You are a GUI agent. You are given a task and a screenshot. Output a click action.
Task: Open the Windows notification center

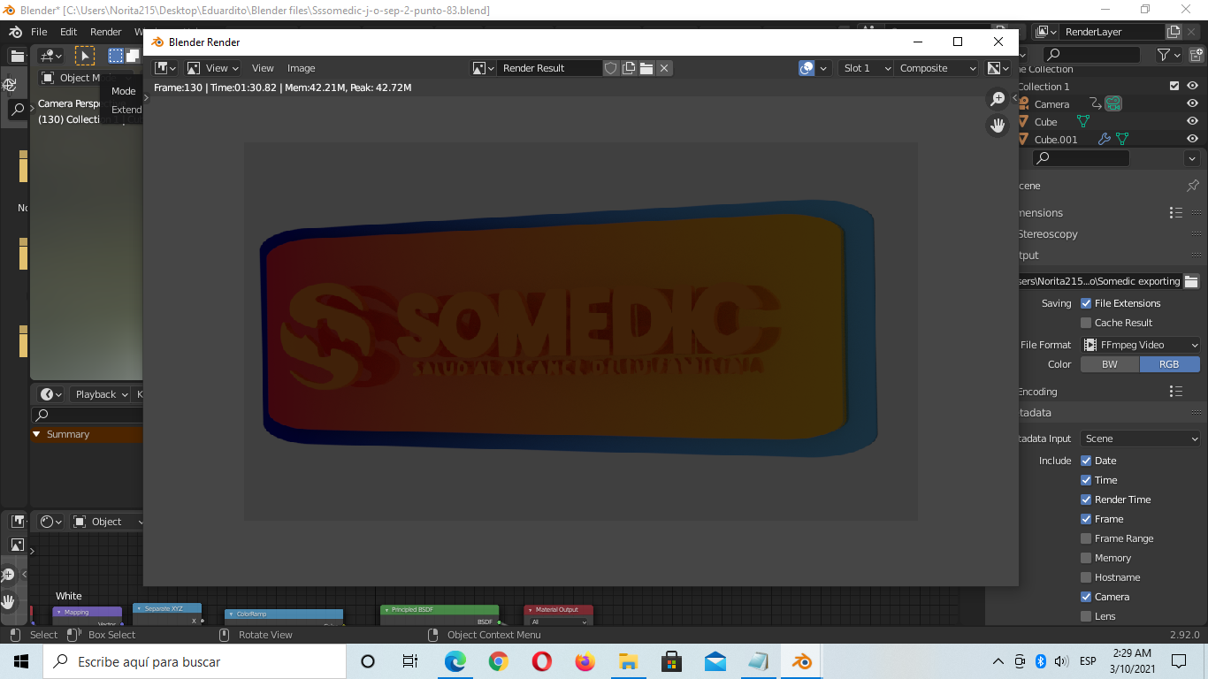click(x=1179, y=661)
